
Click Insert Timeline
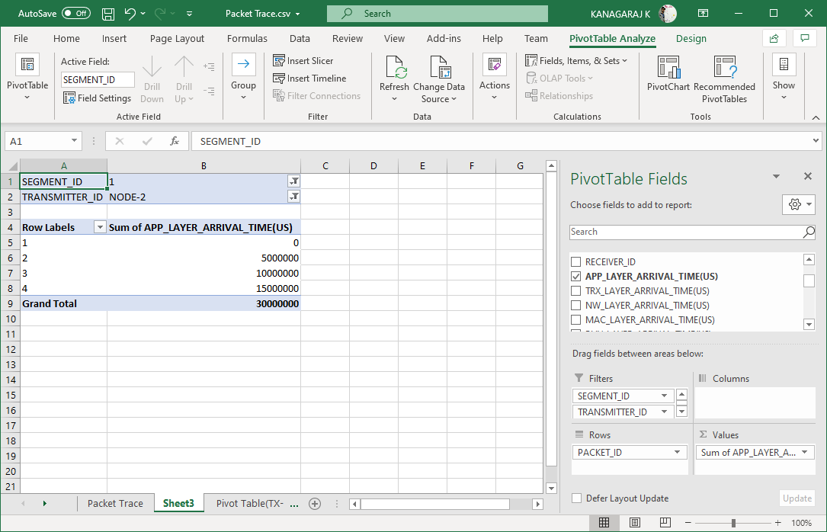click(309, 78)
